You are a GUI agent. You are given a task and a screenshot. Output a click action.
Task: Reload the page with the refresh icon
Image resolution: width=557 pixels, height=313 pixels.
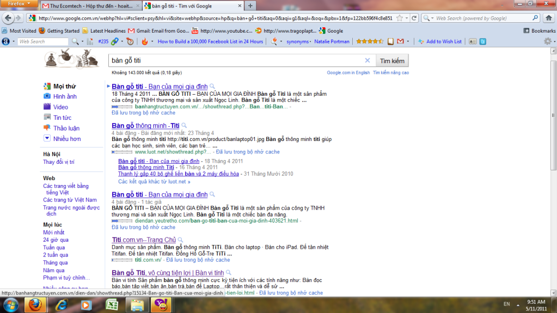pyautogui.click(x=414, y=18)
